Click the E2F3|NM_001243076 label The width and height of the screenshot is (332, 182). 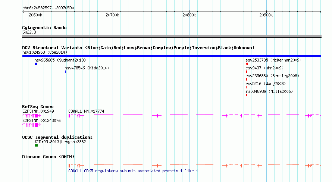click(41, 120)
